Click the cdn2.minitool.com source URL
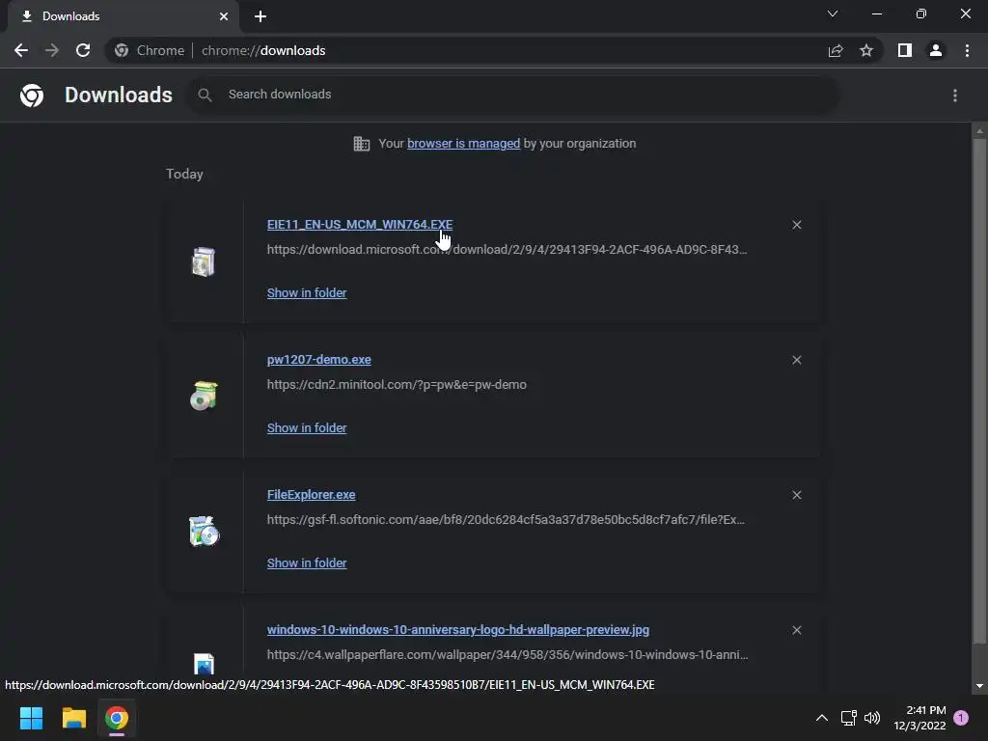Image resolution: width=988 pixels, height=741 pixels. coord(397,384)
